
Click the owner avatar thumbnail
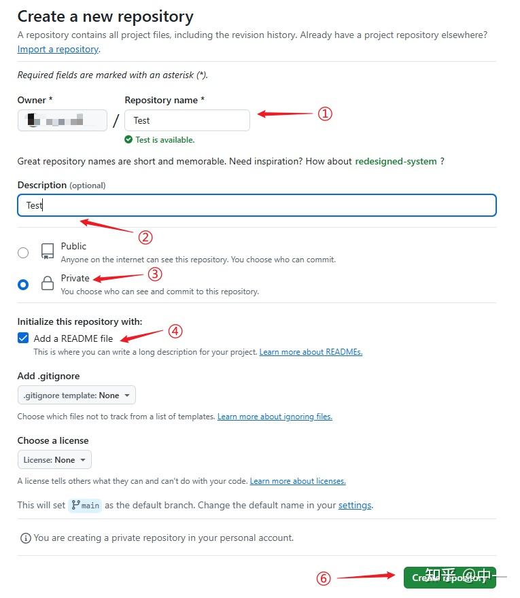coord(31,120)
